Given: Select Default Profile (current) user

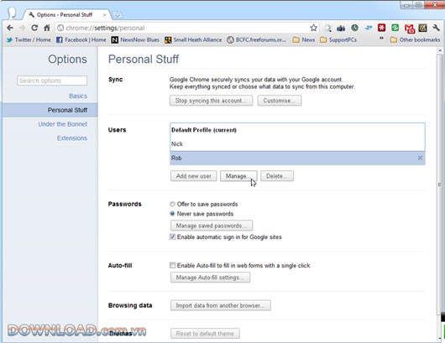Looking at the screenshot, I should click(297, 130).
